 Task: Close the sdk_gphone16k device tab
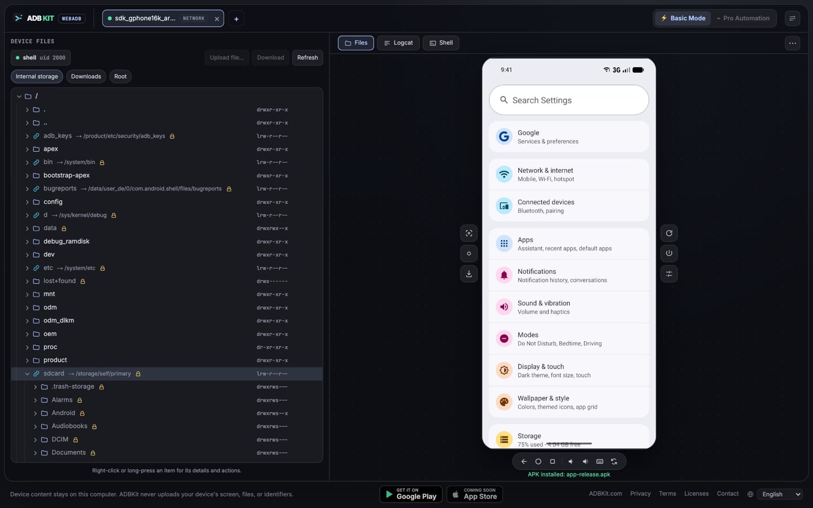point(217,19)
